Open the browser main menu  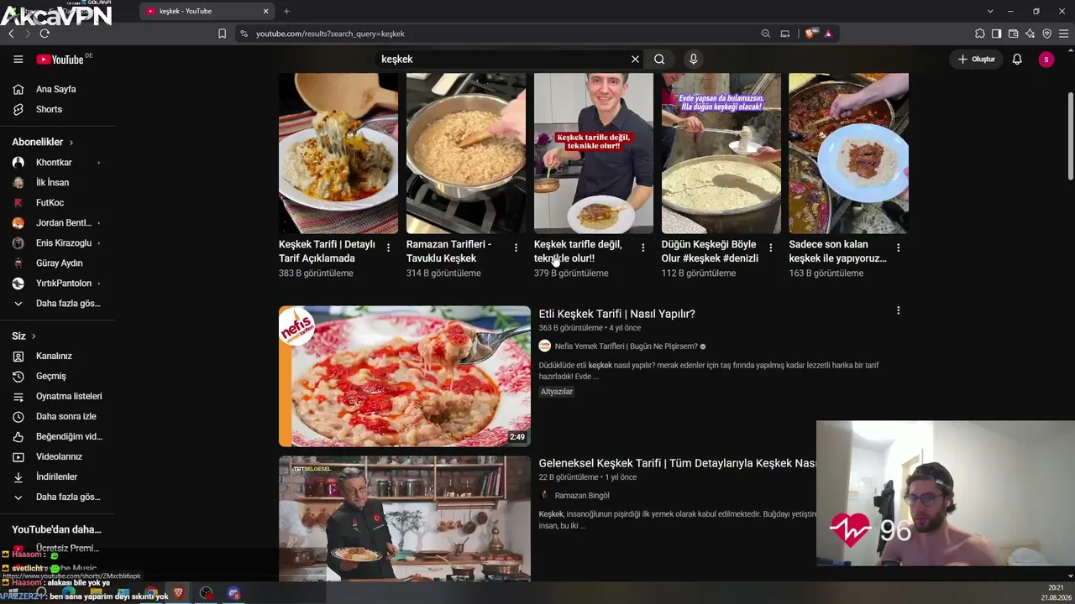[x=1064, y=34]
